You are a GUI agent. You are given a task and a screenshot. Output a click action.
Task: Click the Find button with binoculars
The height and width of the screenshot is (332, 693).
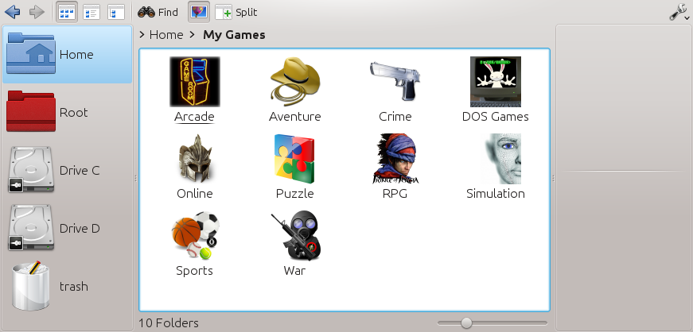click(x=158, y=12)
